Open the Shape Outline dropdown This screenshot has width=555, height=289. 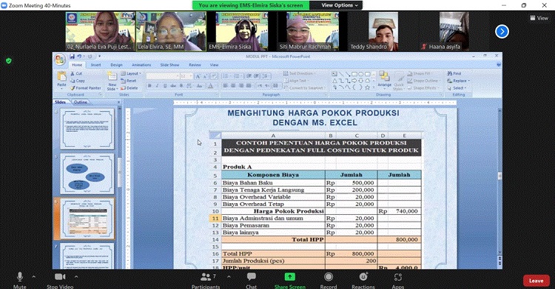(x=423, y=81)
